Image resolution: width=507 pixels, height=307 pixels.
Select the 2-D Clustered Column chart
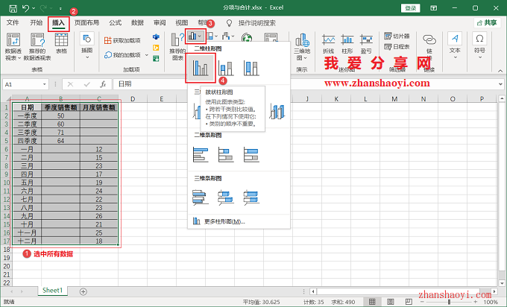point(201,69)
